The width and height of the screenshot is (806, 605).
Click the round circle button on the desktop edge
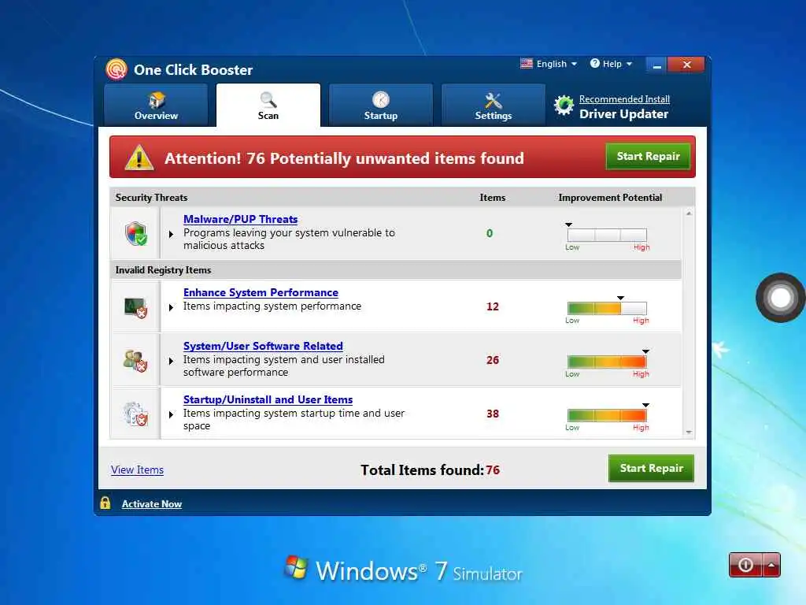coord(780,297)
